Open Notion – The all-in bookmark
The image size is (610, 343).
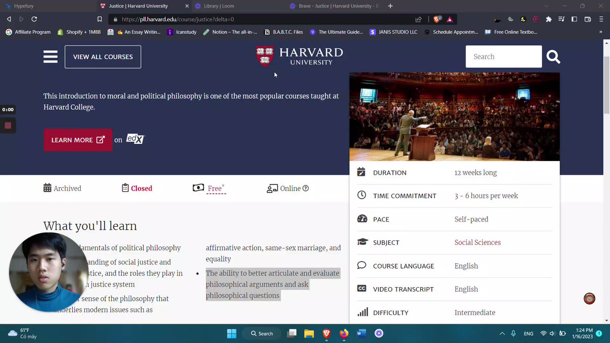[230, 32]
